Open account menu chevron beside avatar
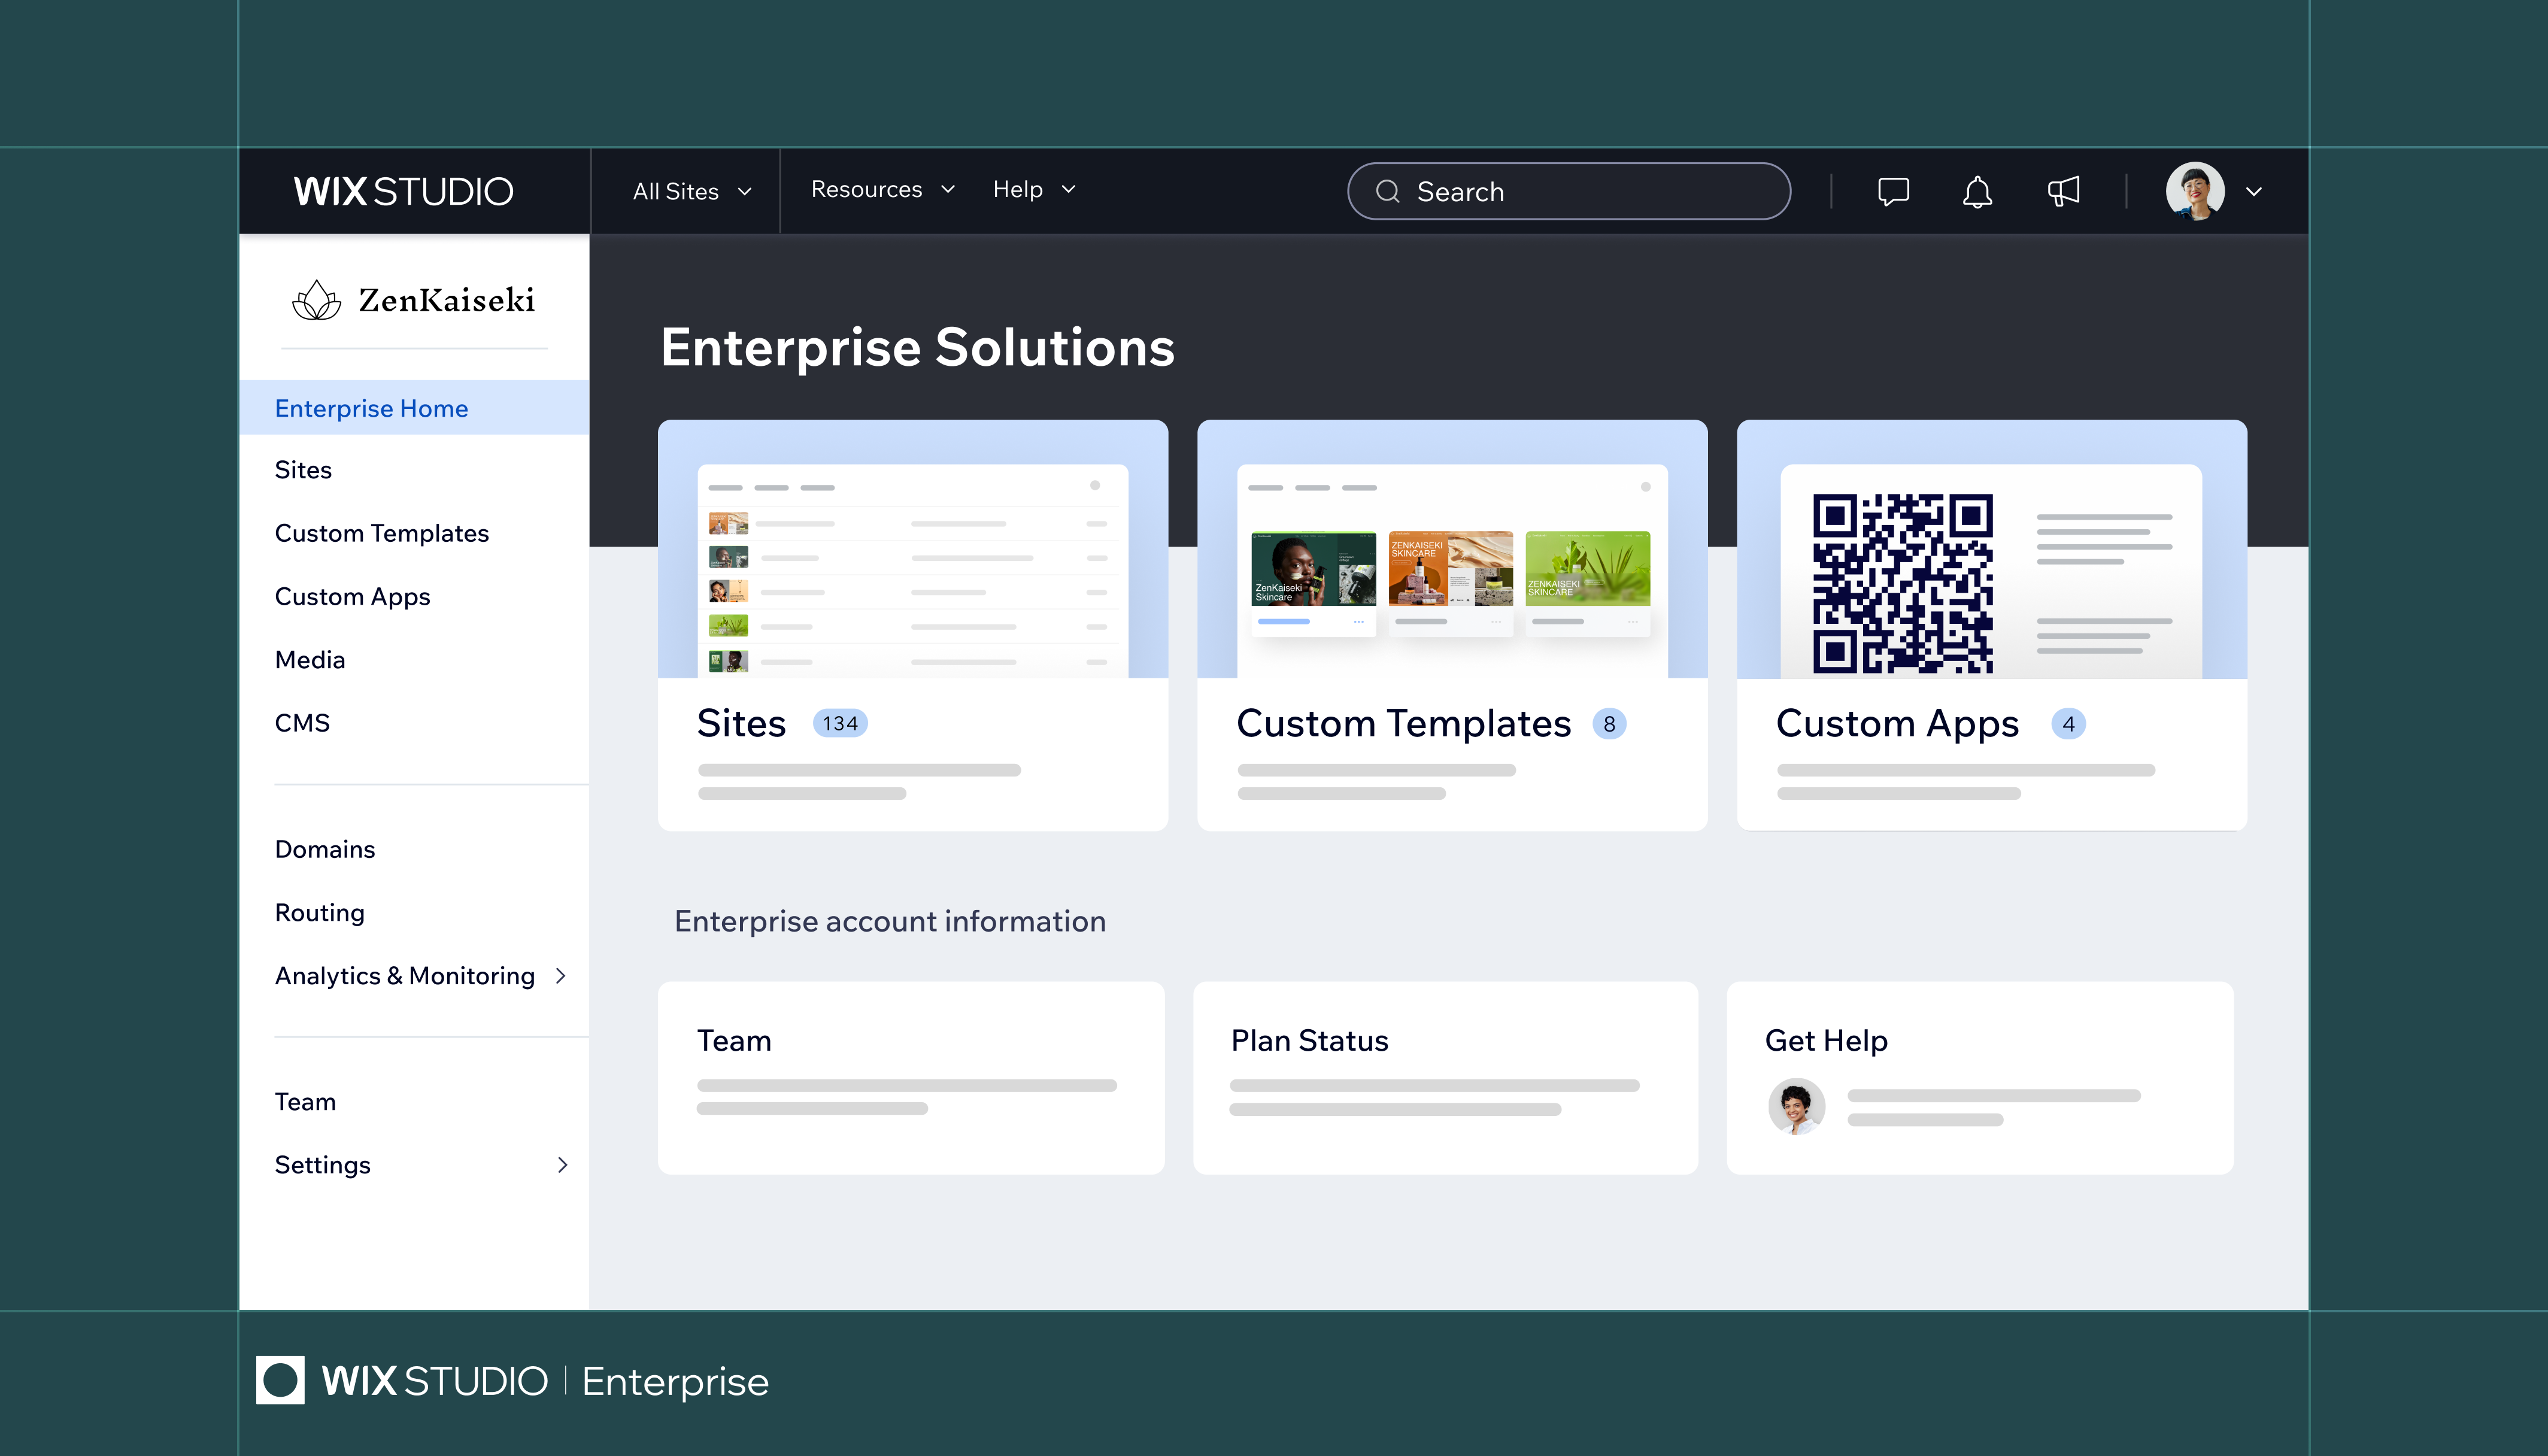2548x1456 pixels. coord(2254,192)
